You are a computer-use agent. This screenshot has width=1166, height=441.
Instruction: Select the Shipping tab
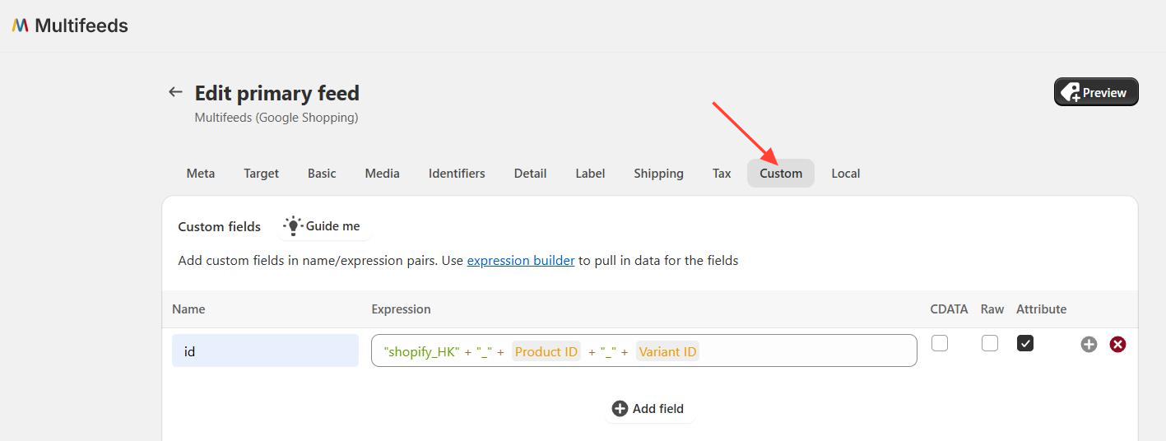point(658,174)
